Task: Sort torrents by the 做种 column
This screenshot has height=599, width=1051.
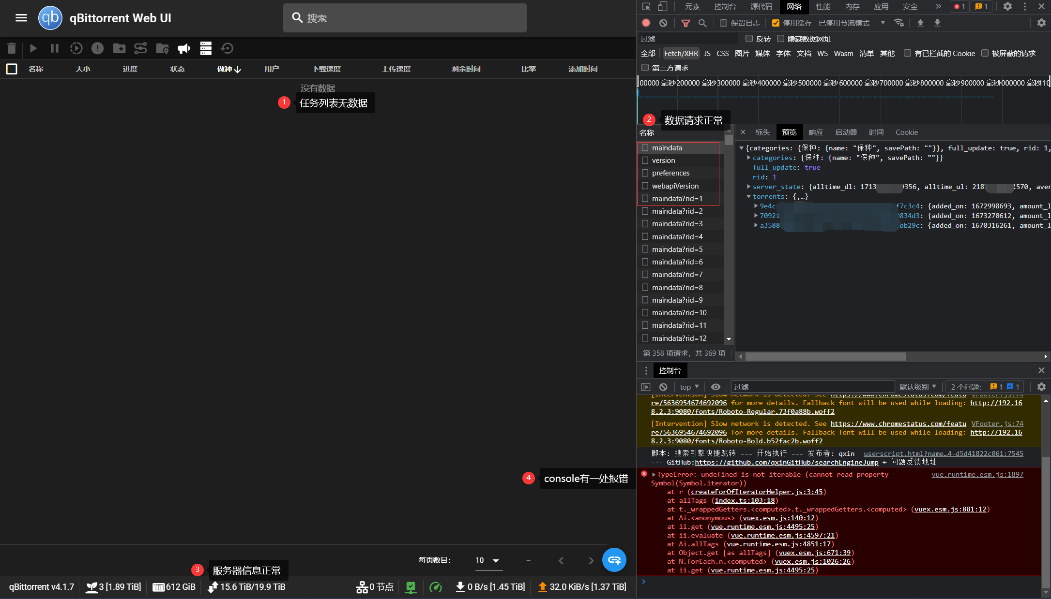Action: pyautogui.click(x=229, y=69)
